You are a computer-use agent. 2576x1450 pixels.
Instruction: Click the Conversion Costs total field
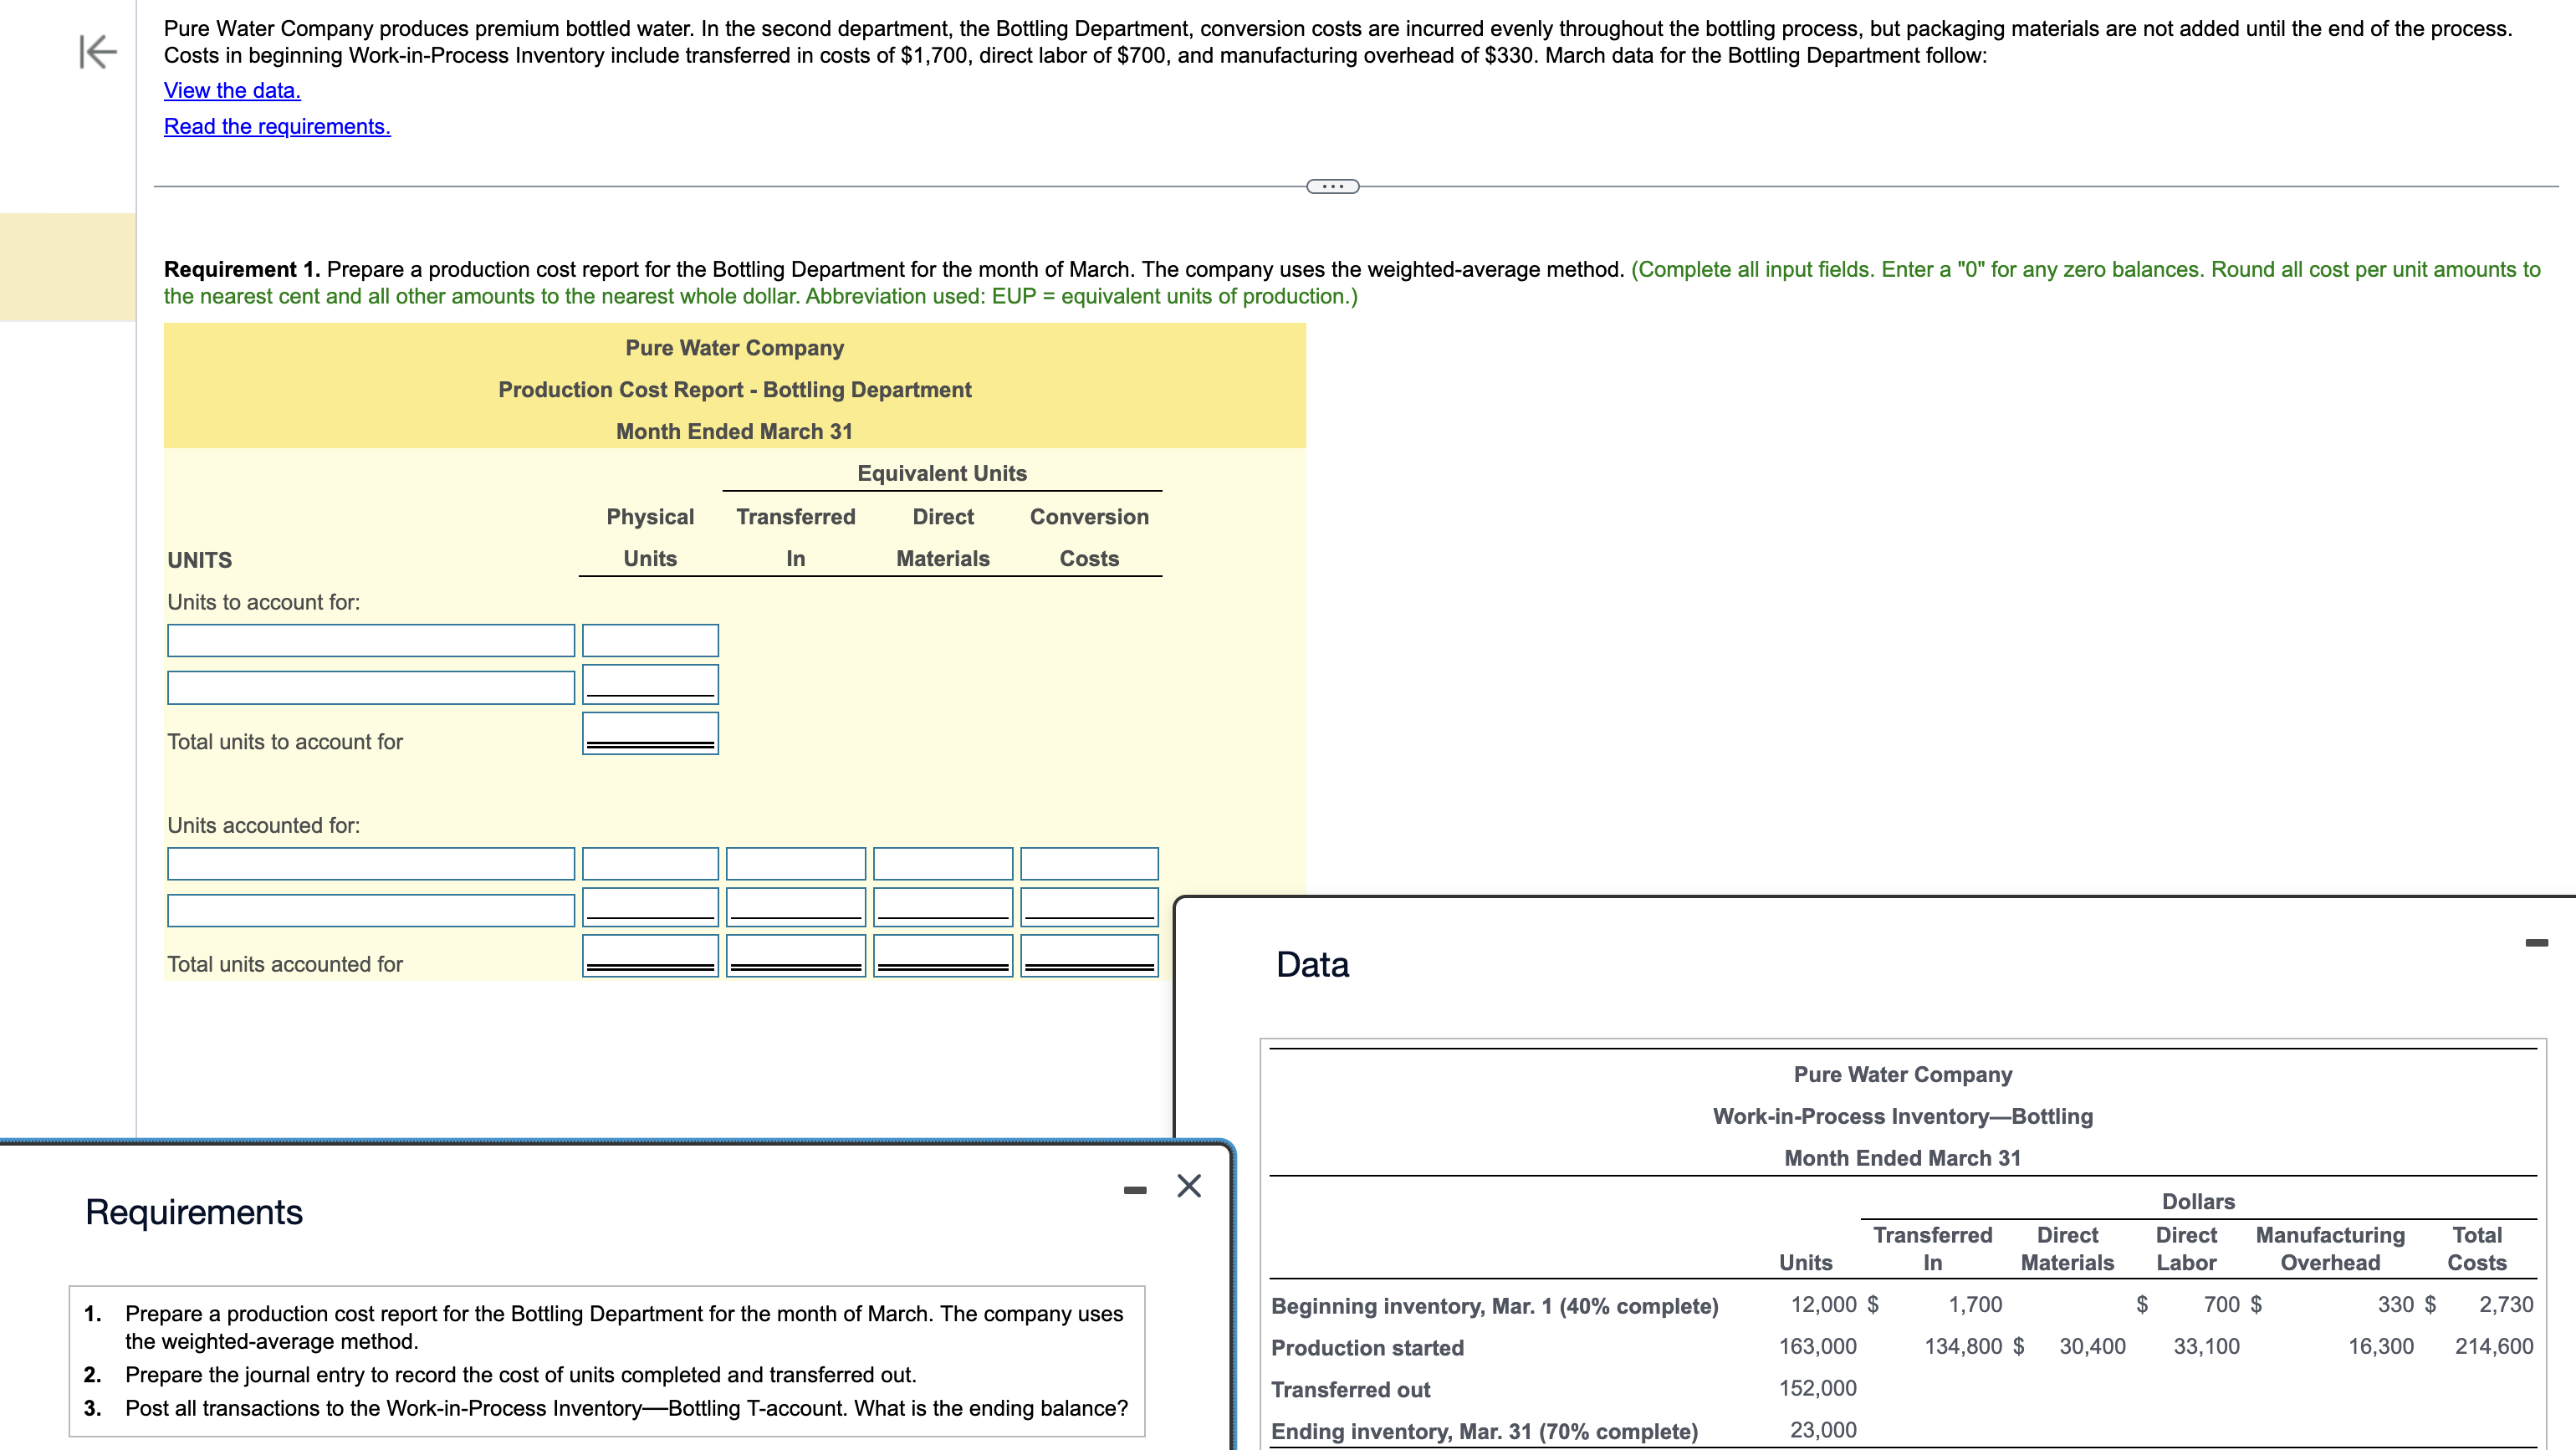(x=1088, y=955)
